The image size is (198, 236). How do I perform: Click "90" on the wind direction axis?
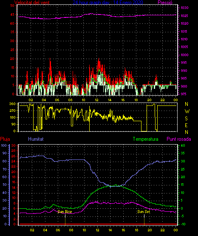pyautogui.click(x=13, y=124)
